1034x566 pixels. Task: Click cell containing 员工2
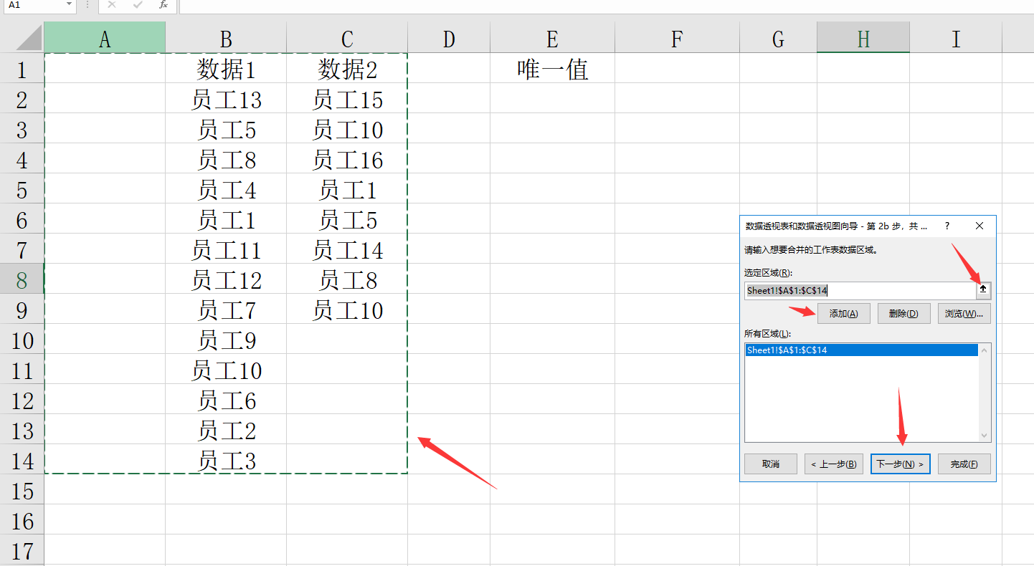pos(226,431)
